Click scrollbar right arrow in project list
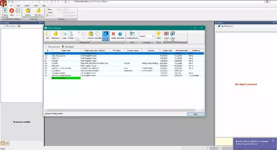The image size is (277, 150). tap(203, 110)
